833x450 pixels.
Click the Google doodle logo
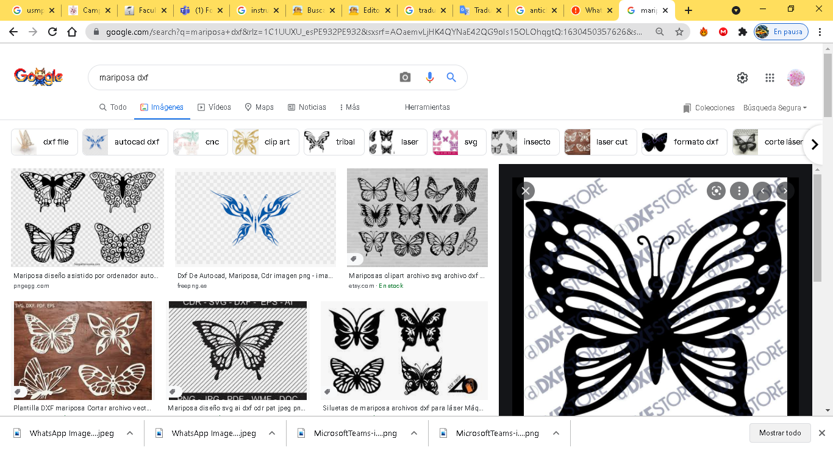(x=38, y=77)
